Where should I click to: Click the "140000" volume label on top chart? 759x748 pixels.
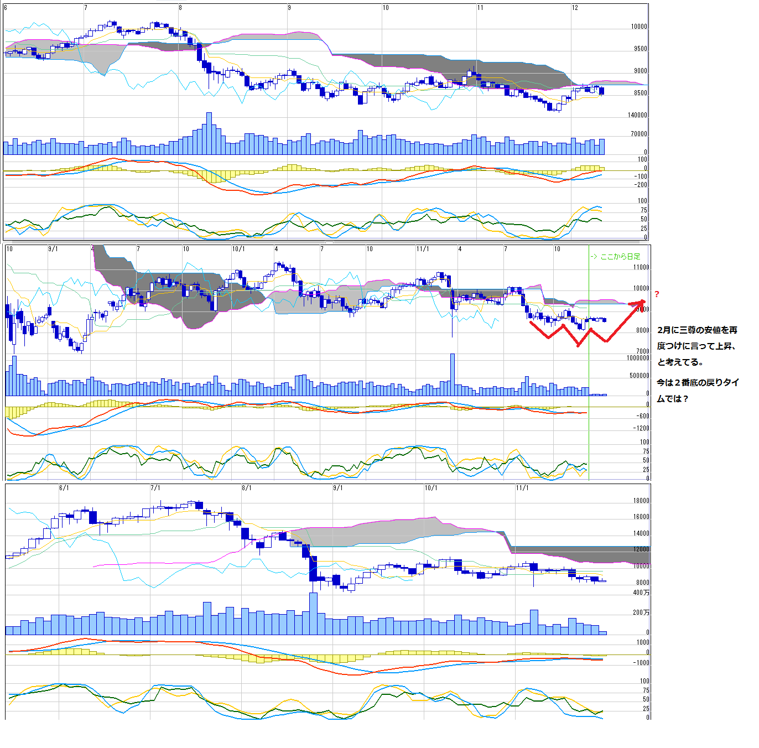637,115
